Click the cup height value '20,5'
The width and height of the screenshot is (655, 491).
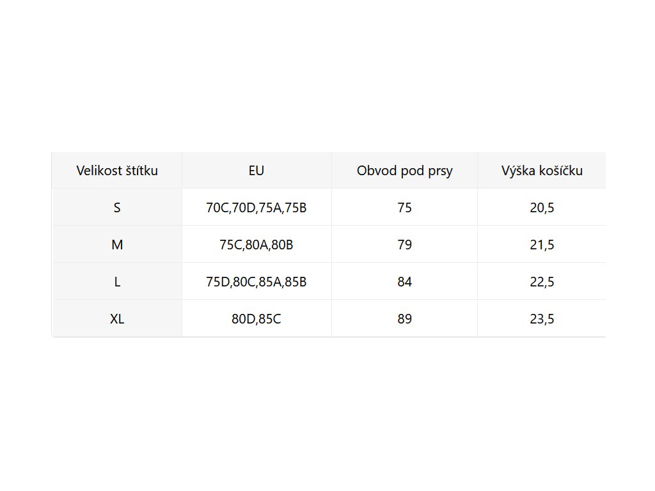click(542, 208)
